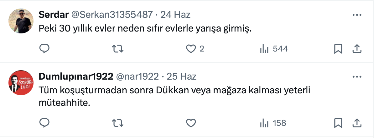The height and width of the screenshot is (138, 374).
Task: Open Dumlupınar1922's red profile avatar
Action: (20, 83)
